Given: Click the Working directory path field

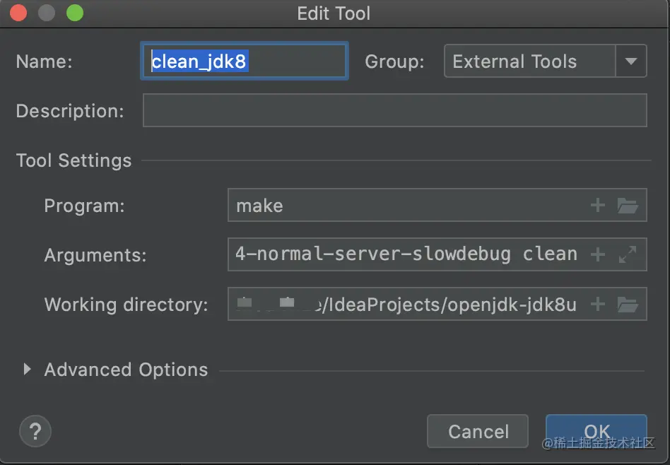Looking at the screenshot, I should [437, 305].
